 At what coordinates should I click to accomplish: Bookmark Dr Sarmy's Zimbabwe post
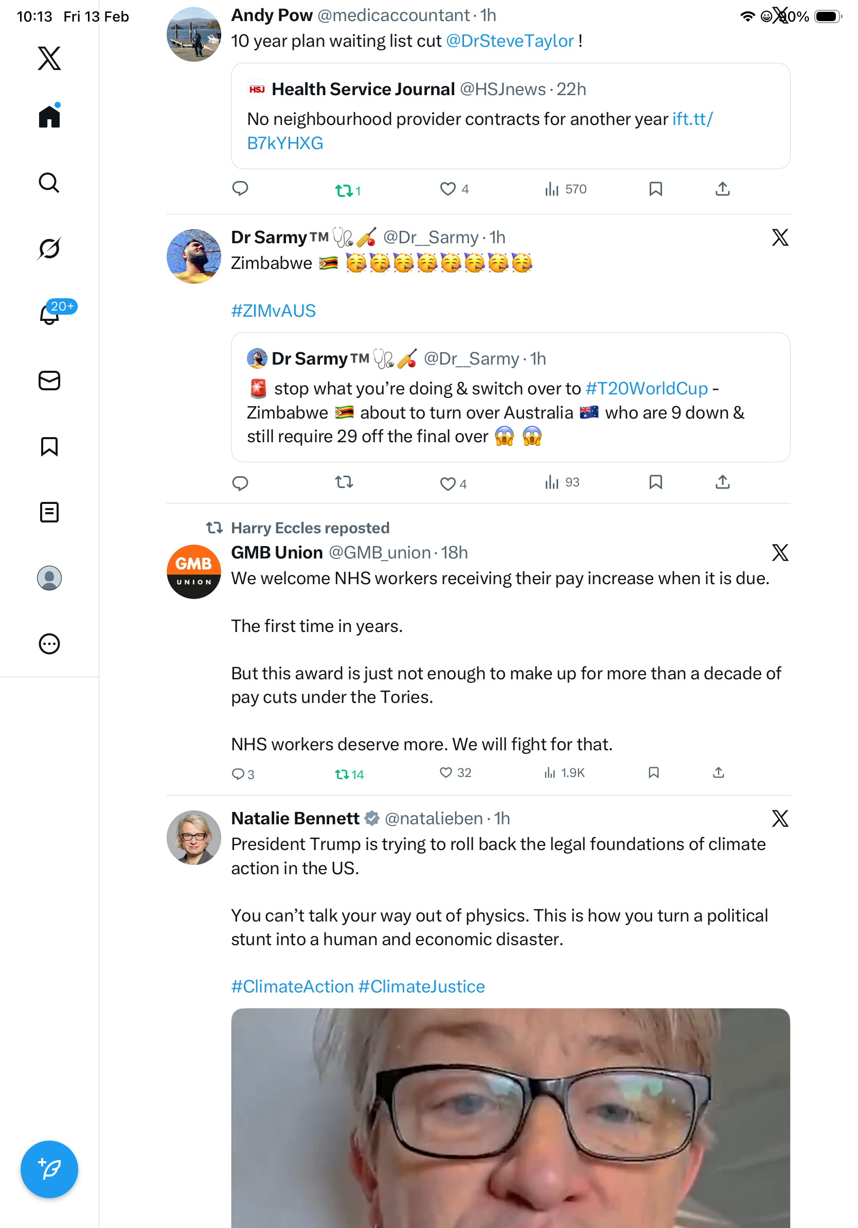pyautogui.click(x=655, y=482)
